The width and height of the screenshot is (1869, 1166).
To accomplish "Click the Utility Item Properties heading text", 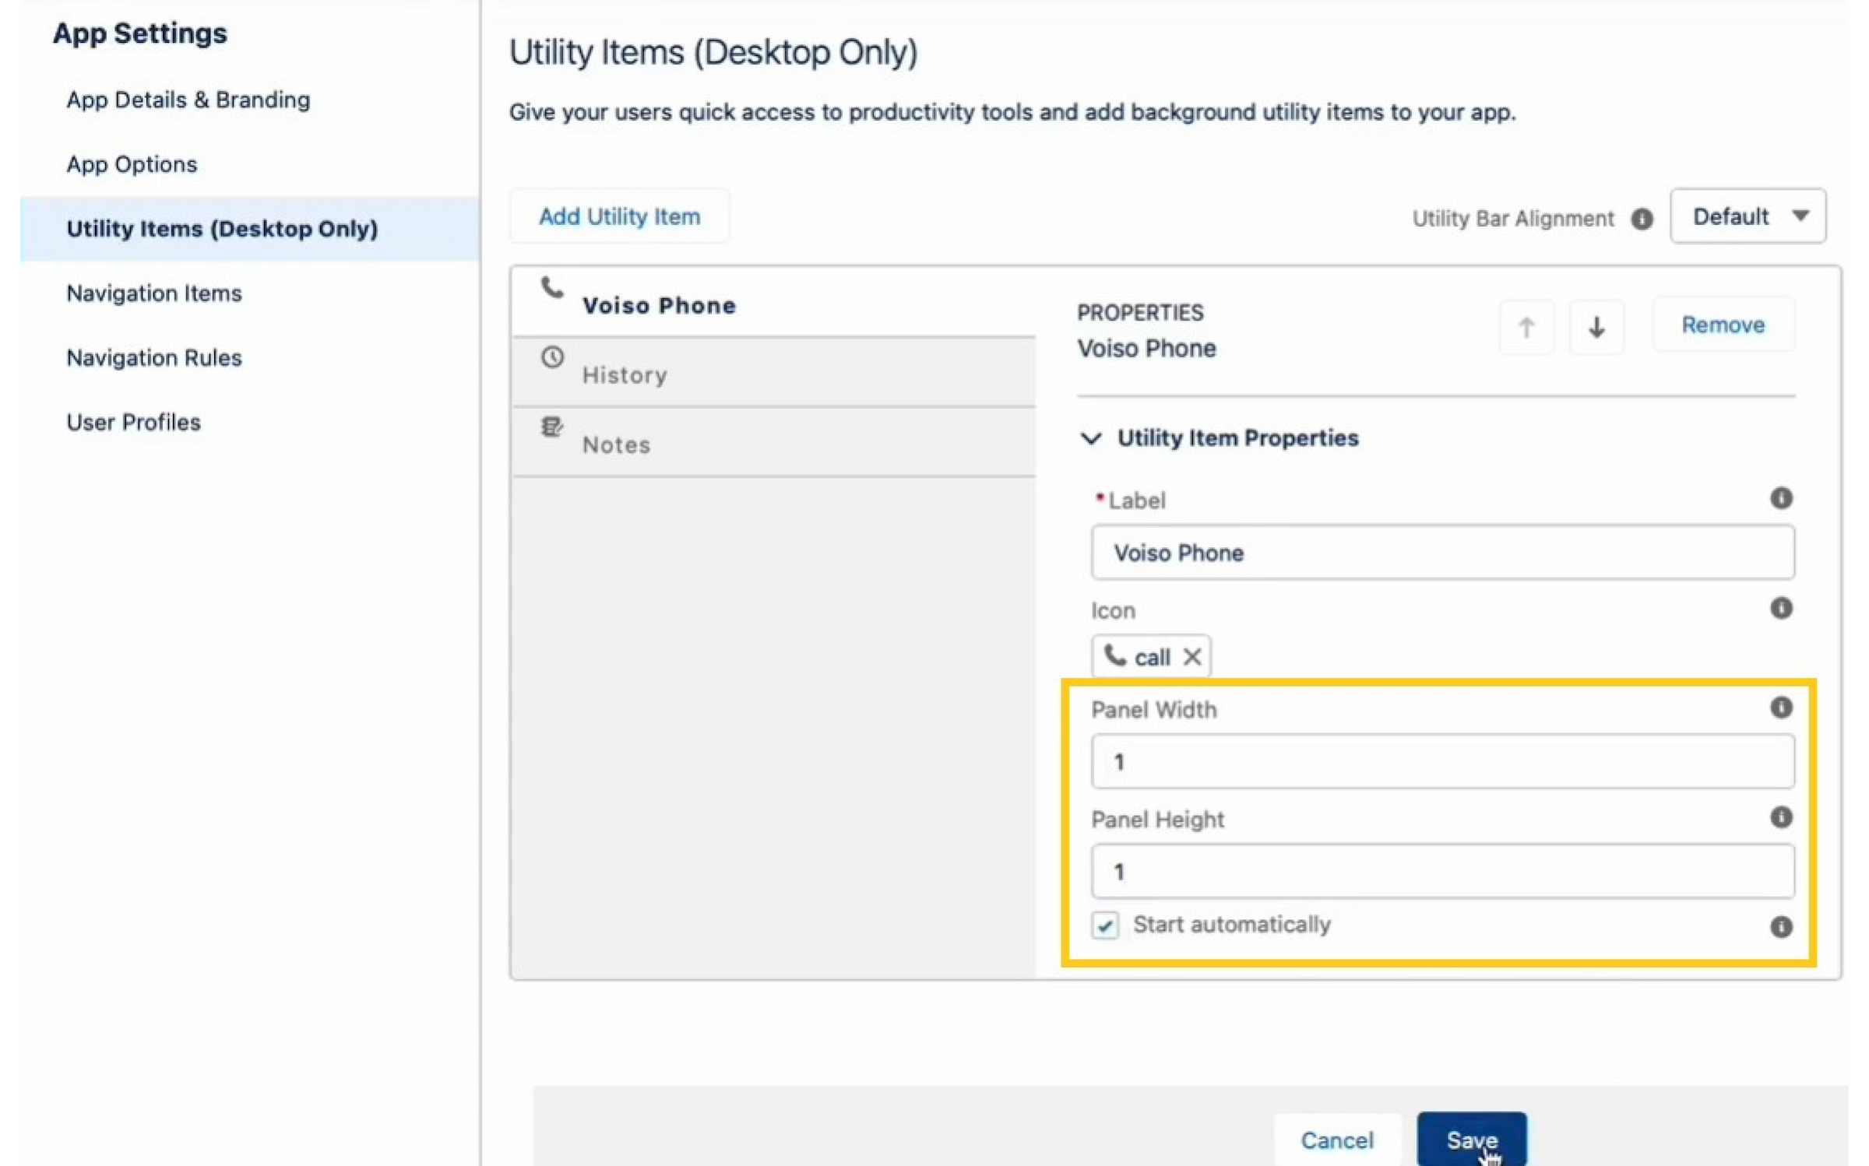I will pyautogui.click(x=1237, y=438).
